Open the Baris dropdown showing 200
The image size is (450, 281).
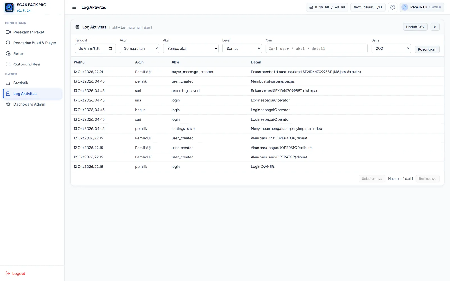[391, 48]
